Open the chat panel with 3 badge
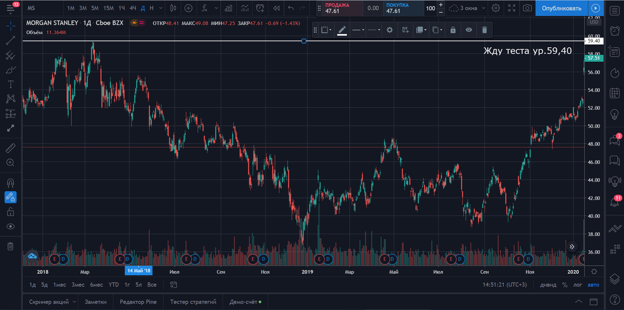624x310 pixels. (615, 141)
